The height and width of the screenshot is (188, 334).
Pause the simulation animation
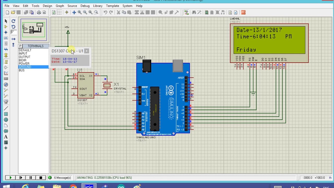31,178
